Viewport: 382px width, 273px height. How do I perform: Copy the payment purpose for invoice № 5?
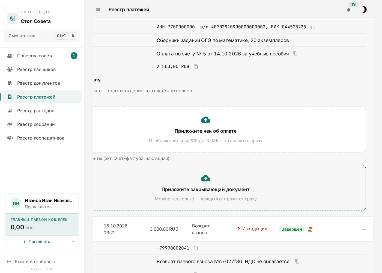[296, 53]
